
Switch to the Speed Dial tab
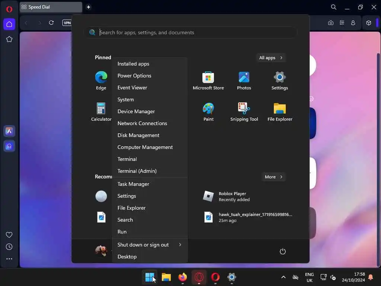(51, 7)
